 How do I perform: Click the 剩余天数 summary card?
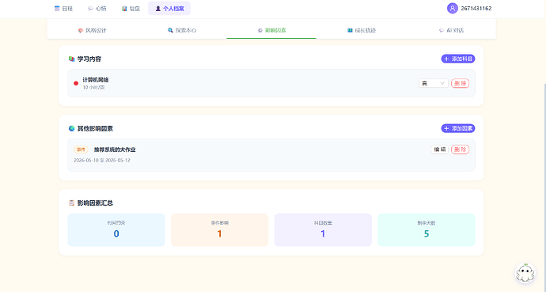(427, 230)
